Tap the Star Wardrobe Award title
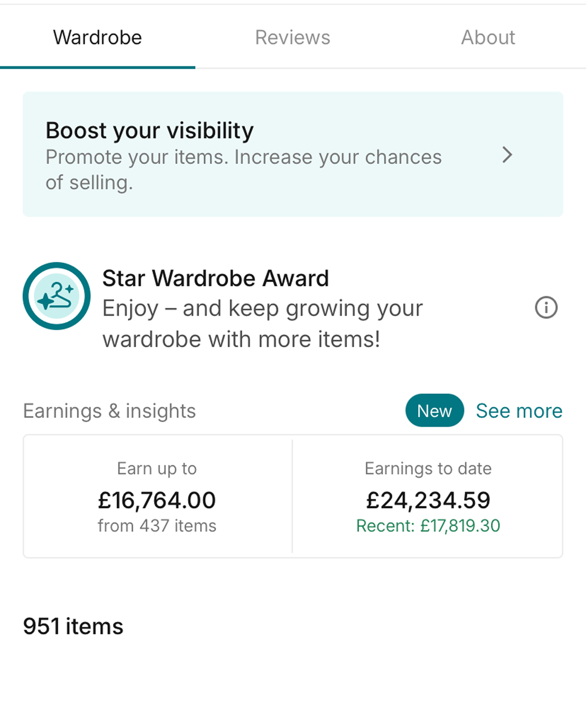 point(216,278)
